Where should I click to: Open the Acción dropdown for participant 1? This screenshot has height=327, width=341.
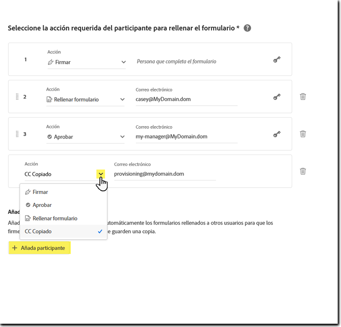123,61
